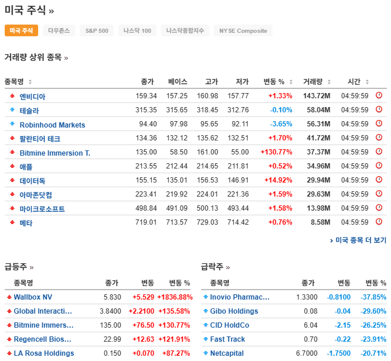Open the Netcapital loser link
Screen dimensions: 391x361
(x=227, y=353)
